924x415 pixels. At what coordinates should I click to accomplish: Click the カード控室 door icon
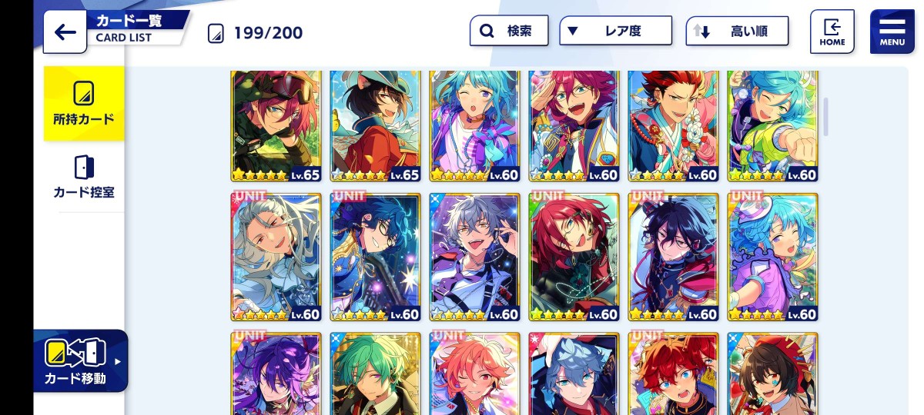83,167
